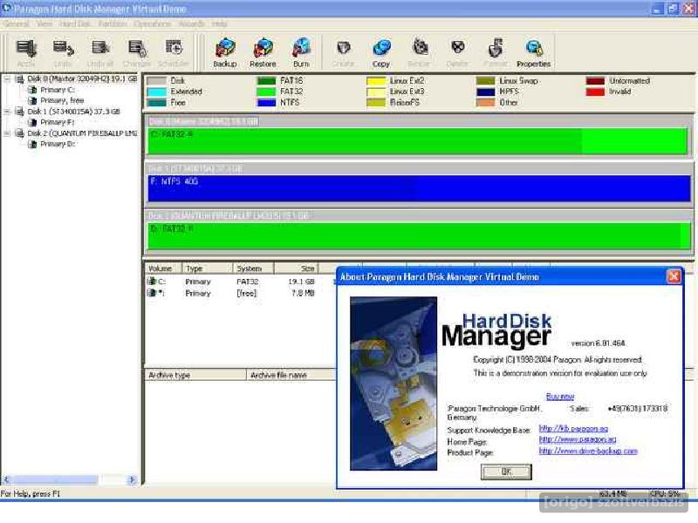Image resolution: width=698 pixels, height=523 pixels.
Task: Open the Help menu
Action: pos(219,24)
